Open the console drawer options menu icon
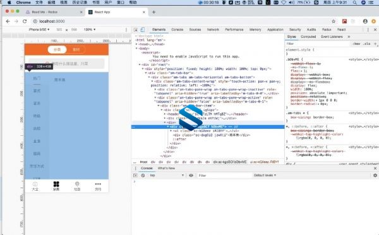Viewport: 379px width, 235px height. click(135, 168)
